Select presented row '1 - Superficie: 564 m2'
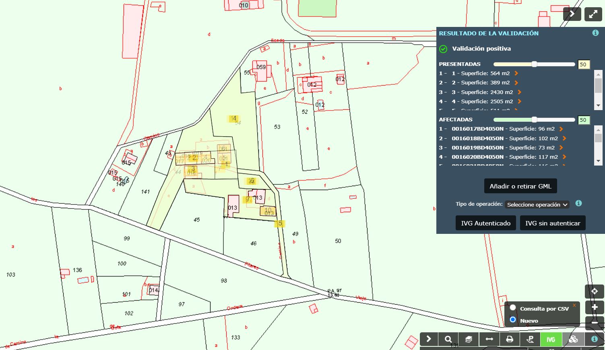Screen dimensions: 605x350 479,73
